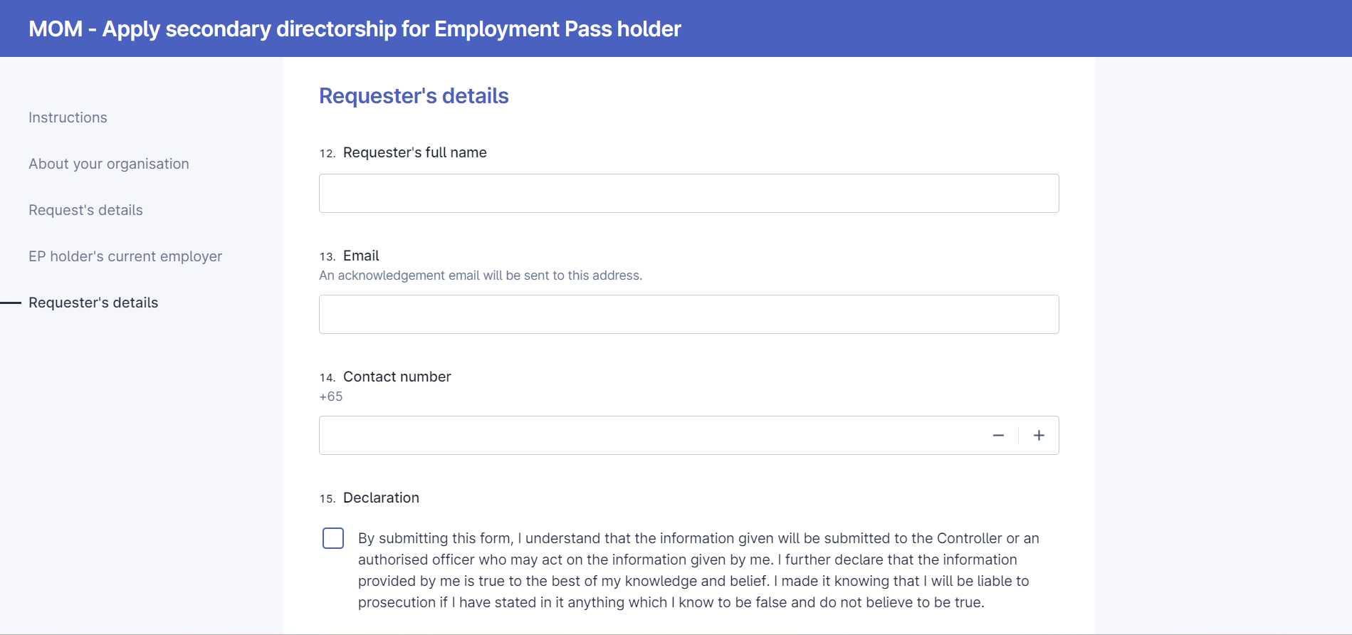Open the Instructions section in sidebar
Screen dimensions: 1352x635
pos(68,117)
